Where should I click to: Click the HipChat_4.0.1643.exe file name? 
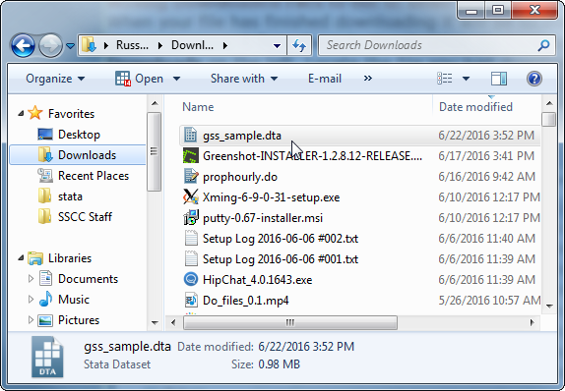click(257, 280)
